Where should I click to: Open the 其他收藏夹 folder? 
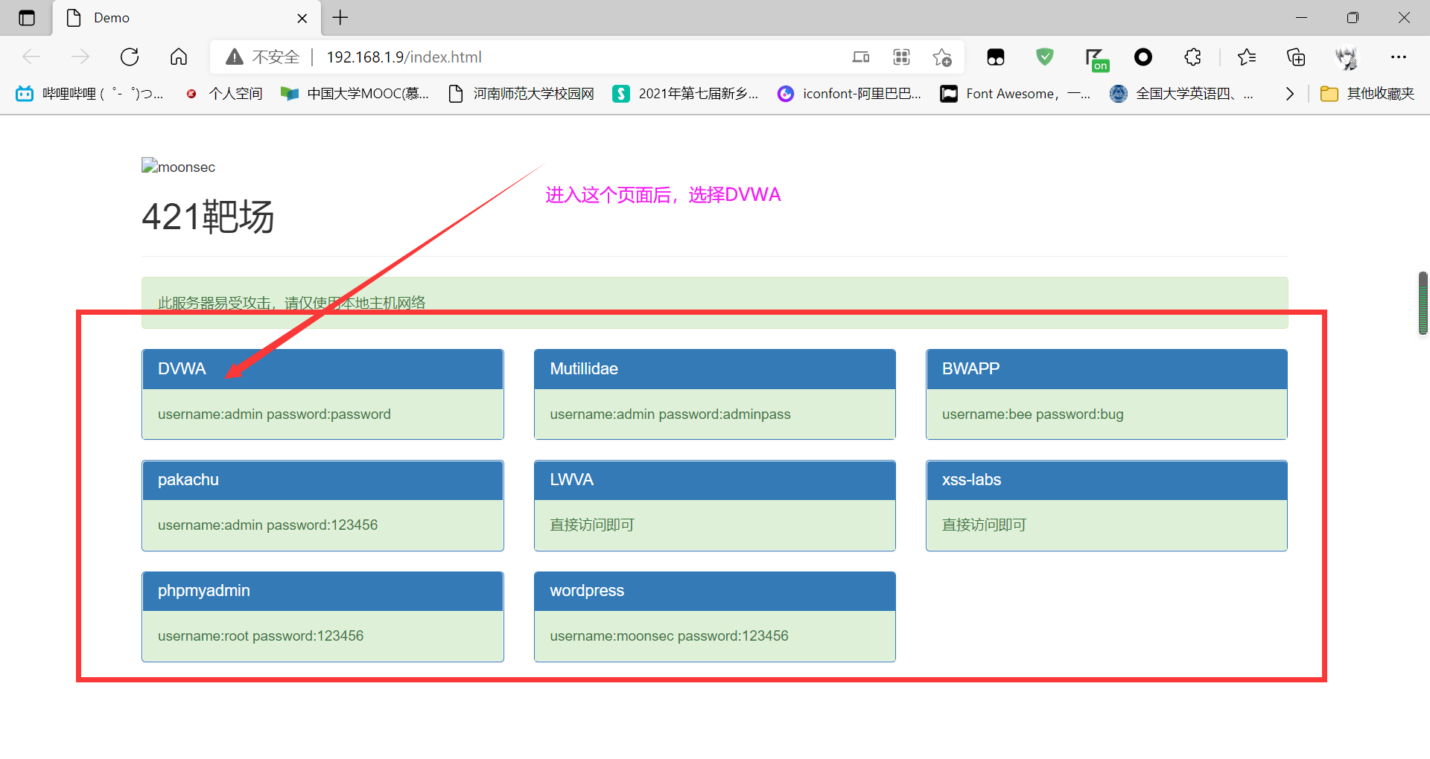pos(1367,94)
